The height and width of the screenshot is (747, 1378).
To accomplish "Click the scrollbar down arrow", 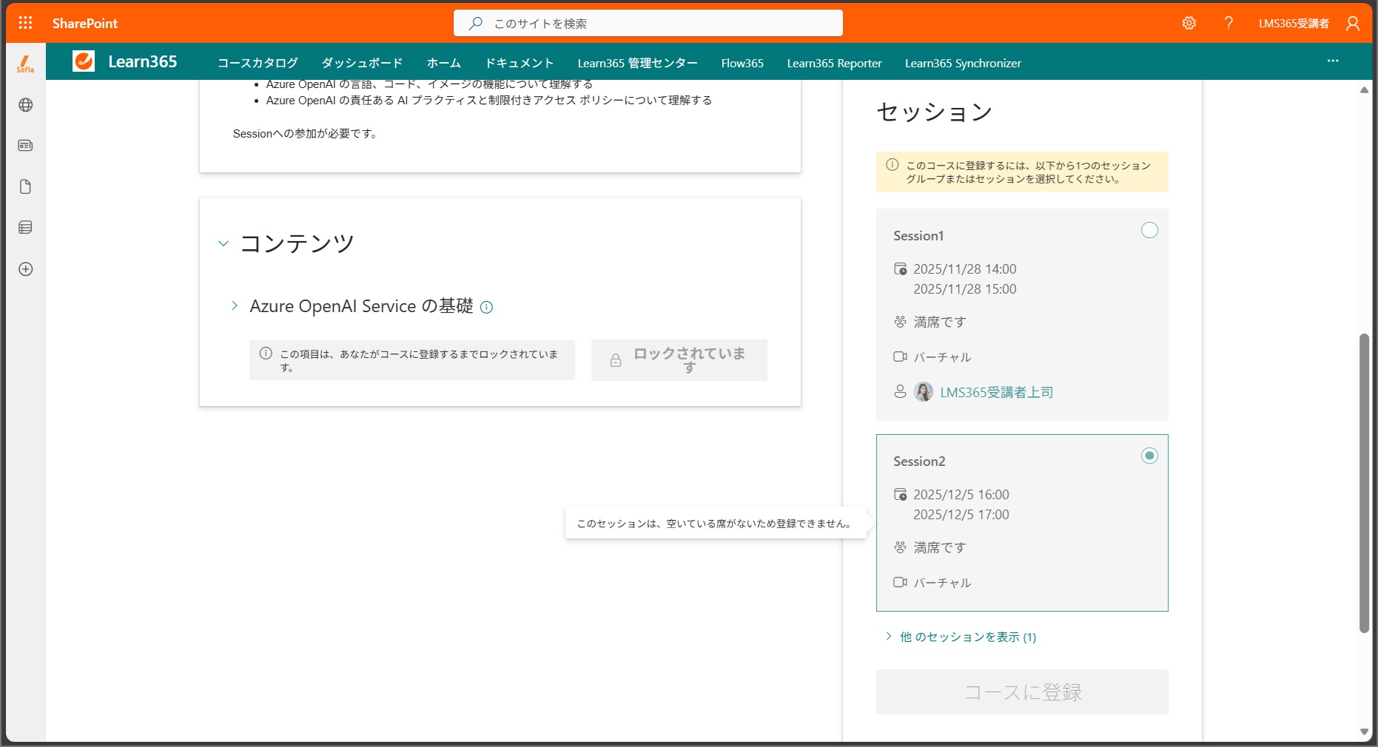I will pos(1364,731).
